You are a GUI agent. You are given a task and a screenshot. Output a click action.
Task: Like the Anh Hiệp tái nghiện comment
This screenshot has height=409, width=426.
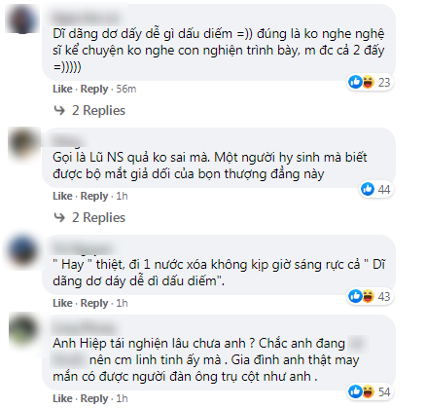click(62, 398)
